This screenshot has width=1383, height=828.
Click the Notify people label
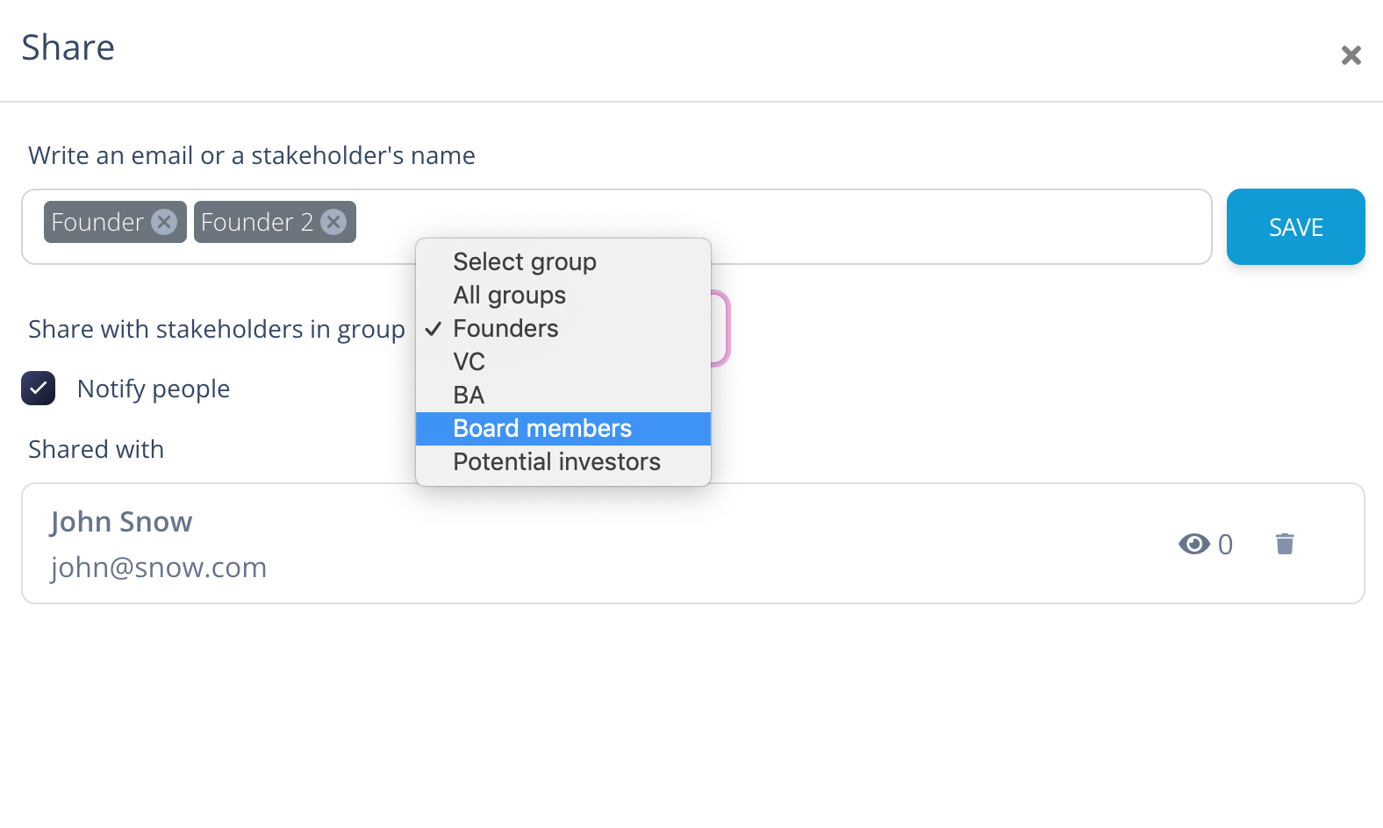pos(154,389)
